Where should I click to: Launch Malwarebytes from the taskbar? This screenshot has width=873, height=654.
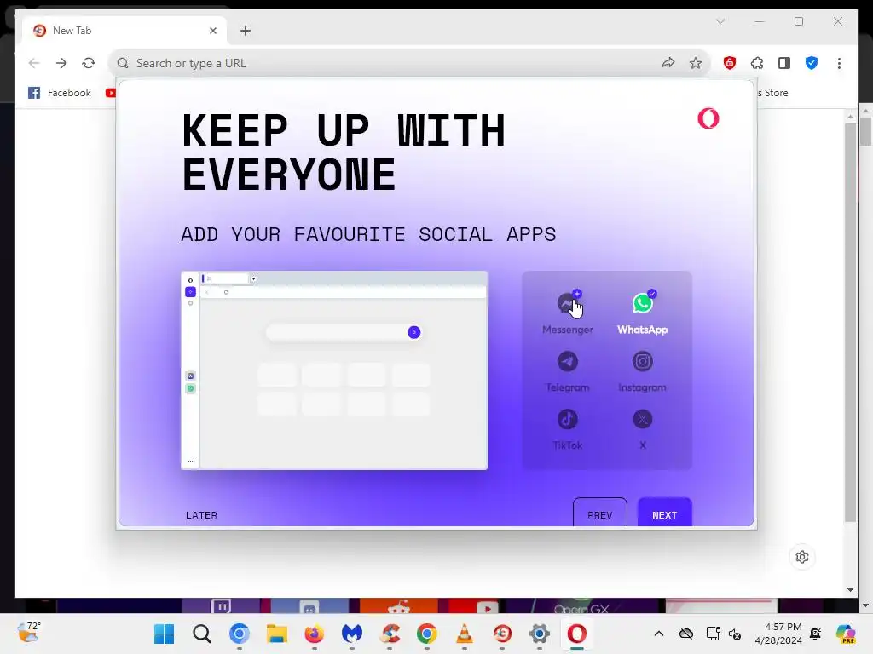352,634
